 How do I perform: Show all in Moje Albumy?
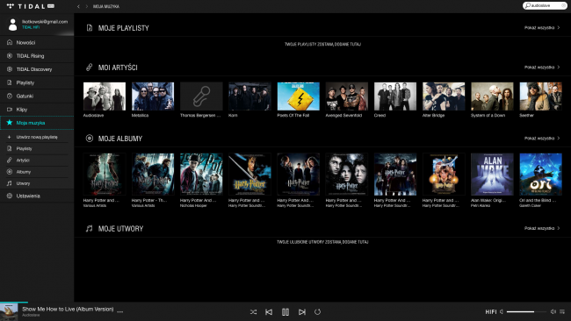(x=542, y=139)
